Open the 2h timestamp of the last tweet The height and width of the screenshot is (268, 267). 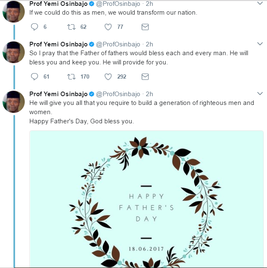[149, 94]
